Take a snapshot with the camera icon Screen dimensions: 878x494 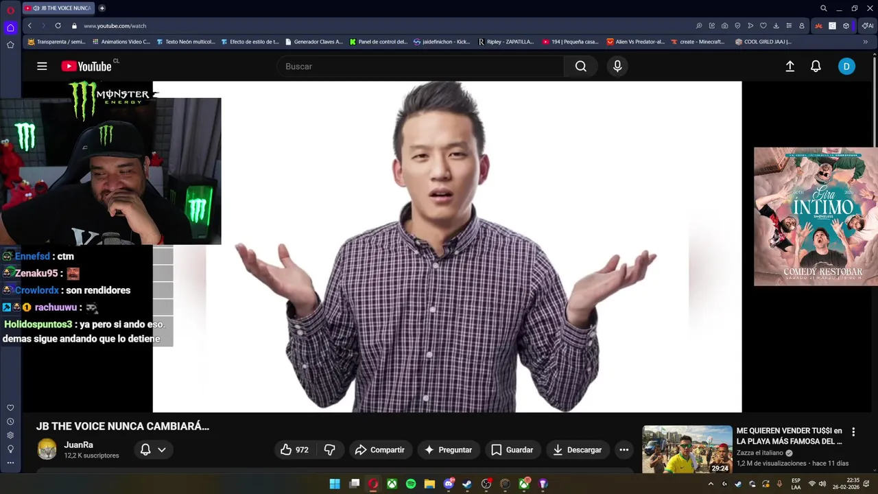click(x=724, y=26)
